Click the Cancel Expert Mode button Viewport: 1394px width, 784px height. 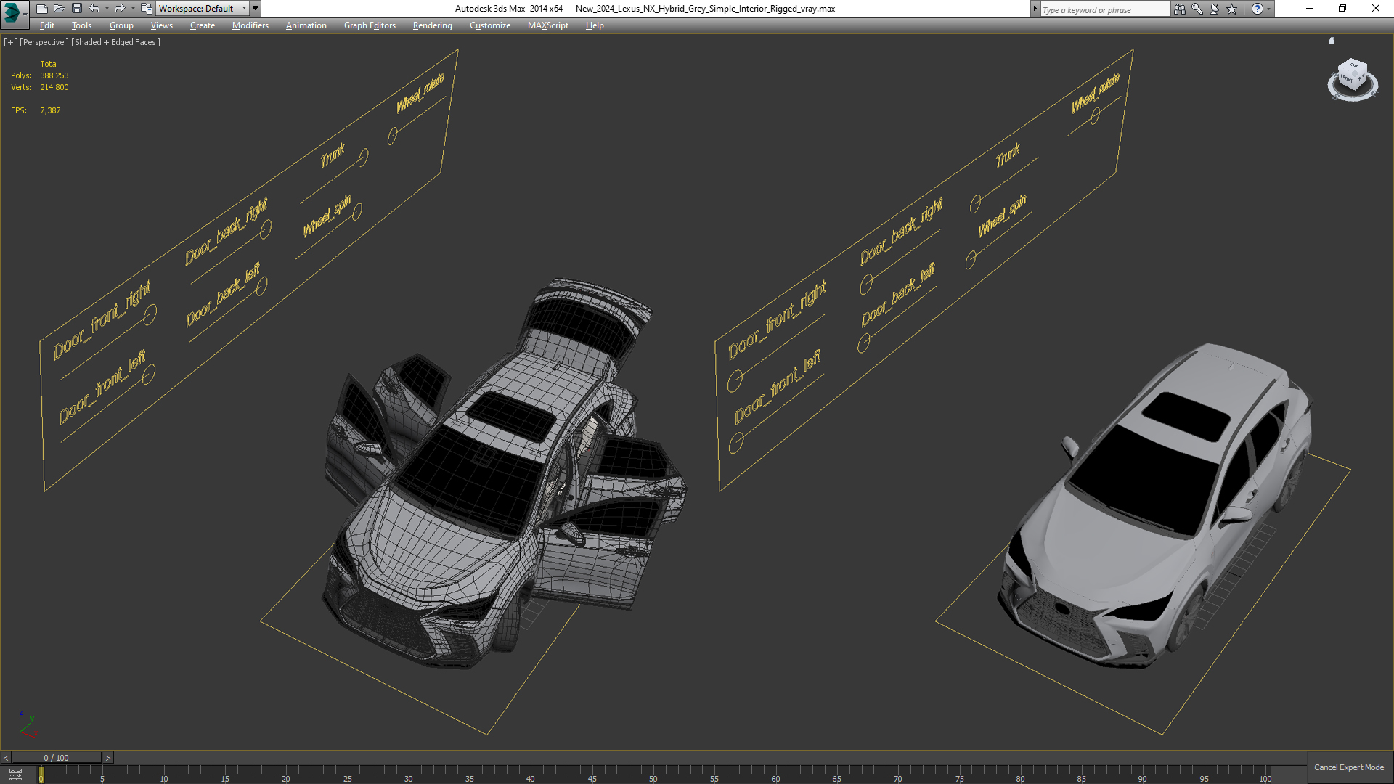[x=1348, y=767]
